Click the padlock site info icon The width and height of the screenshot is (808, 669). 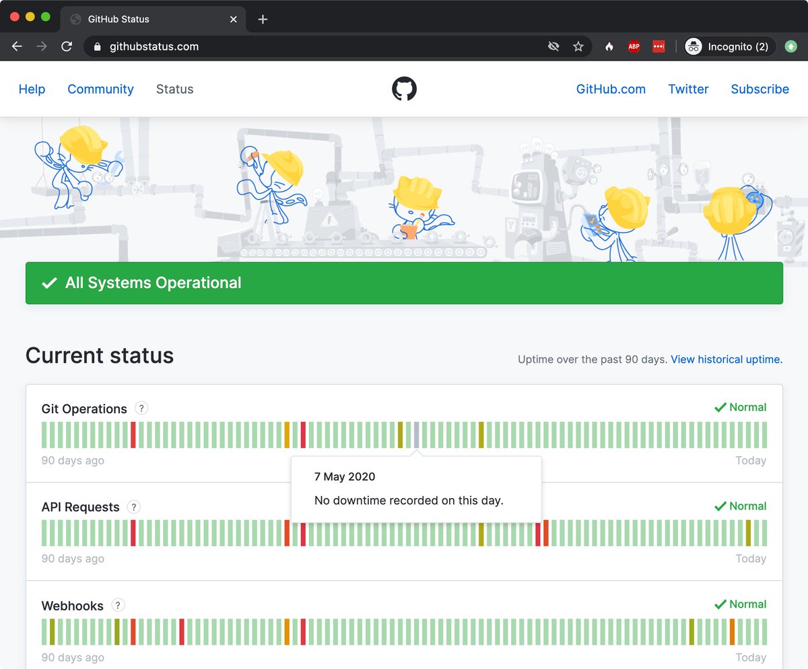98,46
